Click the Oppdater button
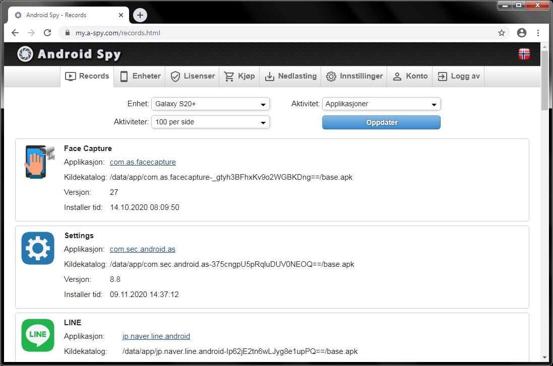The height and width of the screenshot is (366, 553). 381,122
